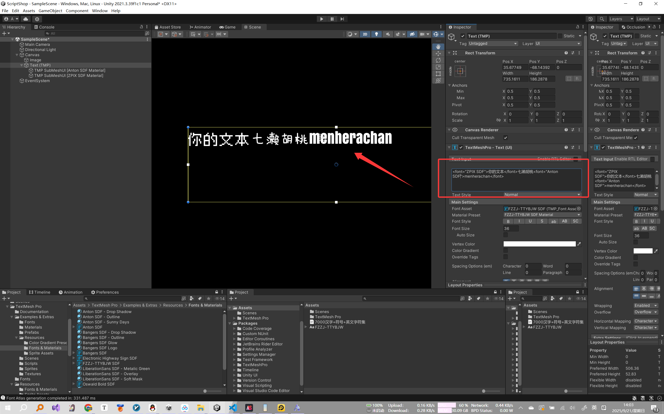Screen dimensions: 664x414
Task: Click the Bold font style button
Action: coord(508,221)
